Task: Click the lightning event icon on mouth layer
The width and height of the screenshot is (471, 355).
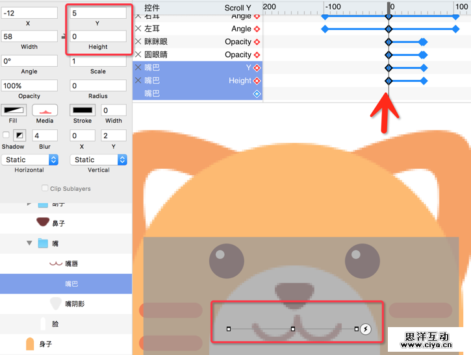Action: 365,329
